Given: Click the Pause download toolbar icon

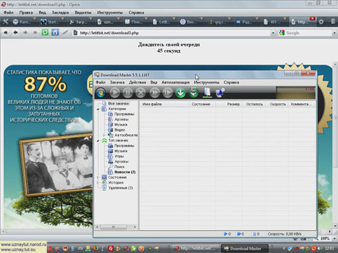Looking at the screenshot, I should click(128, 92).
